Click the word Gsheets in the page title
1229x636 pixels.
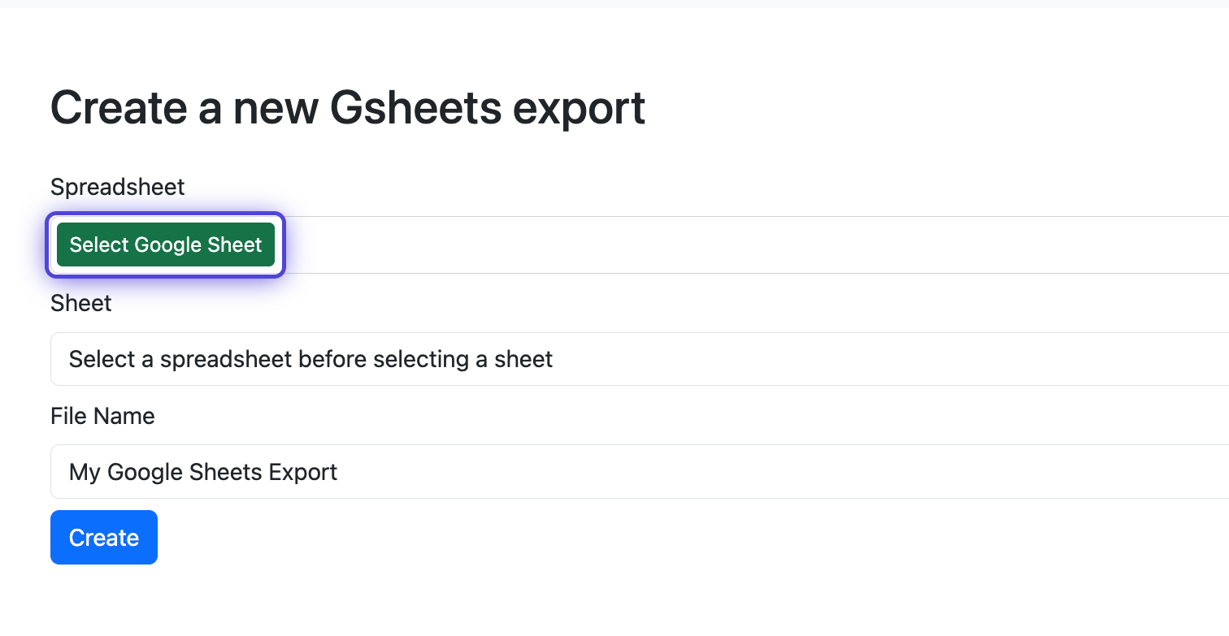click(x=415, y=107)
